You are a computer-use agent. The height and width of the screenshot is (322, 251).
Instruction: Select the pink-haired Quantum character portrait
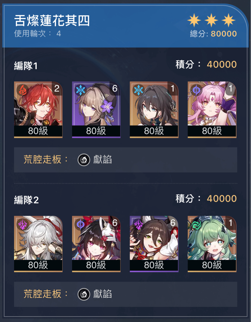coord(212,109)
